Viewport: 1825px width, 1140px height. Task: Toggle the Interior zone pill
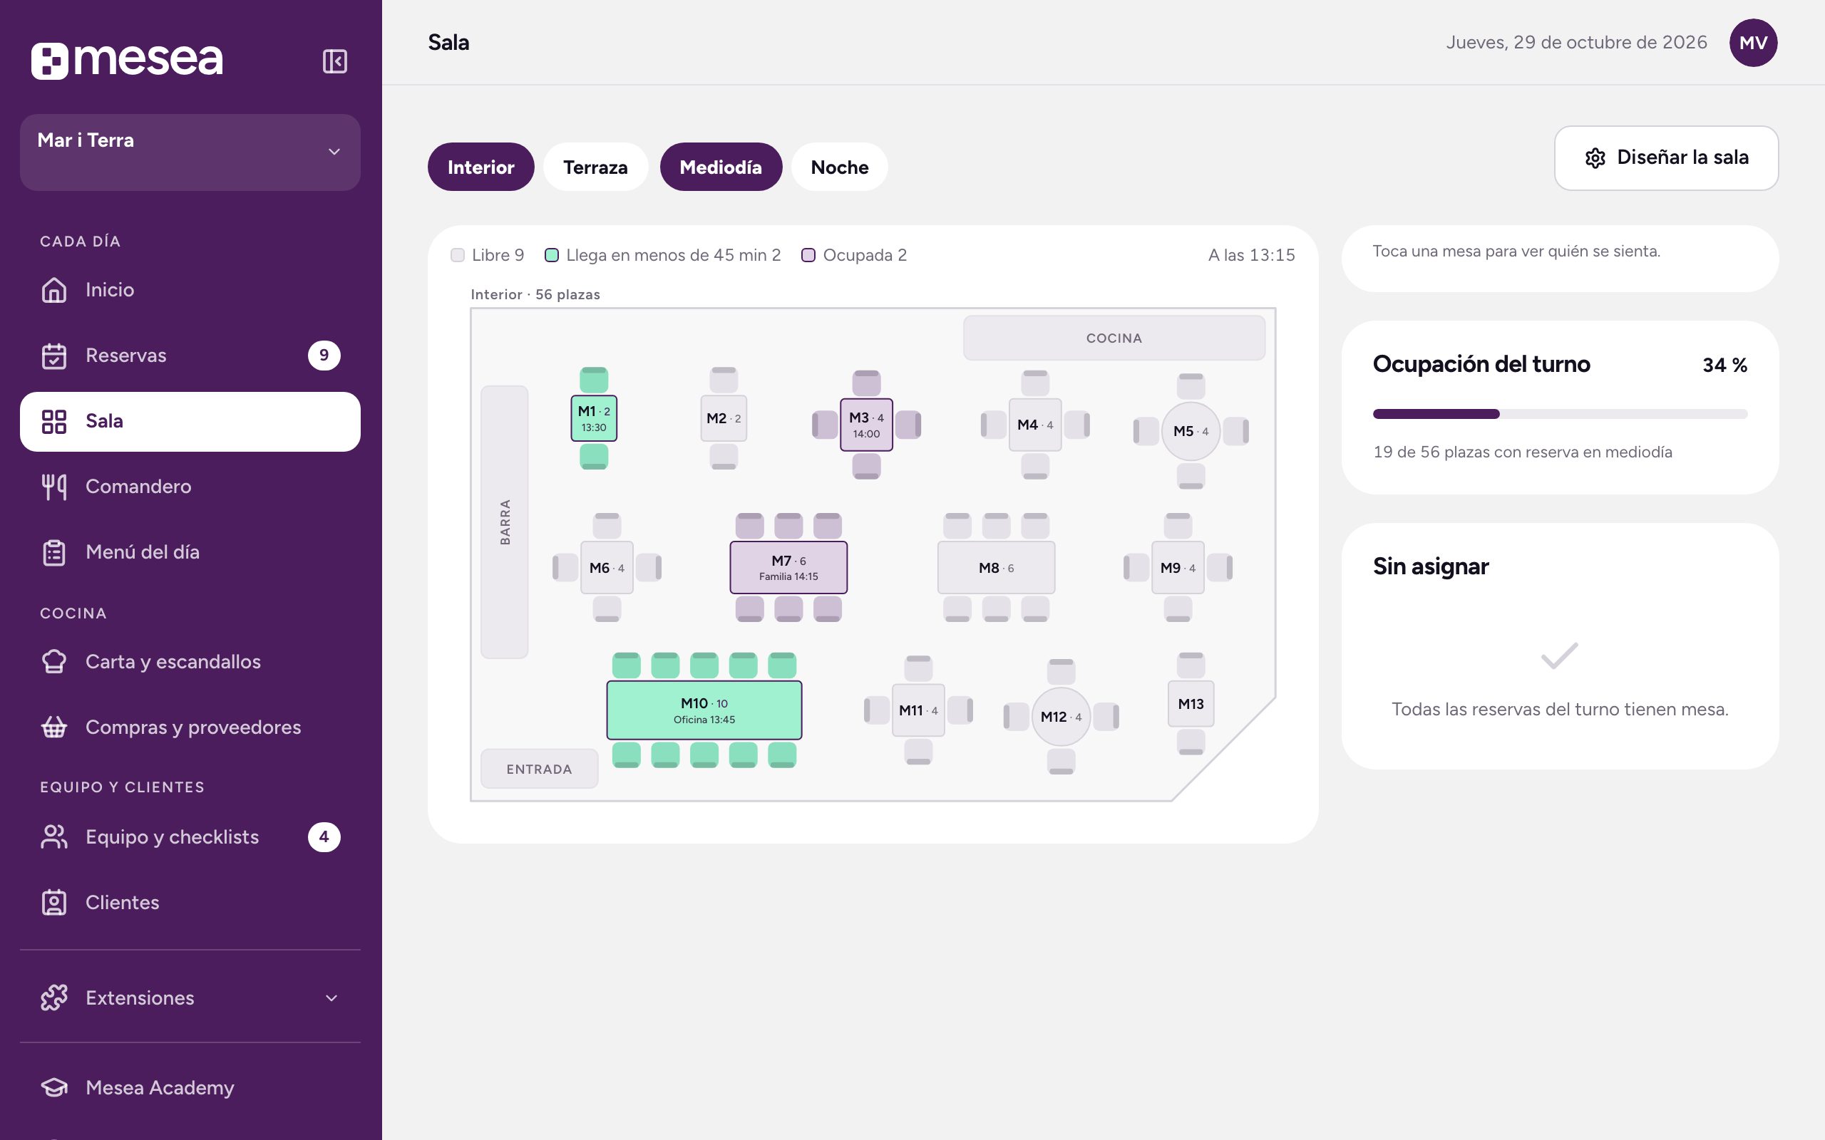coord(480,167)
